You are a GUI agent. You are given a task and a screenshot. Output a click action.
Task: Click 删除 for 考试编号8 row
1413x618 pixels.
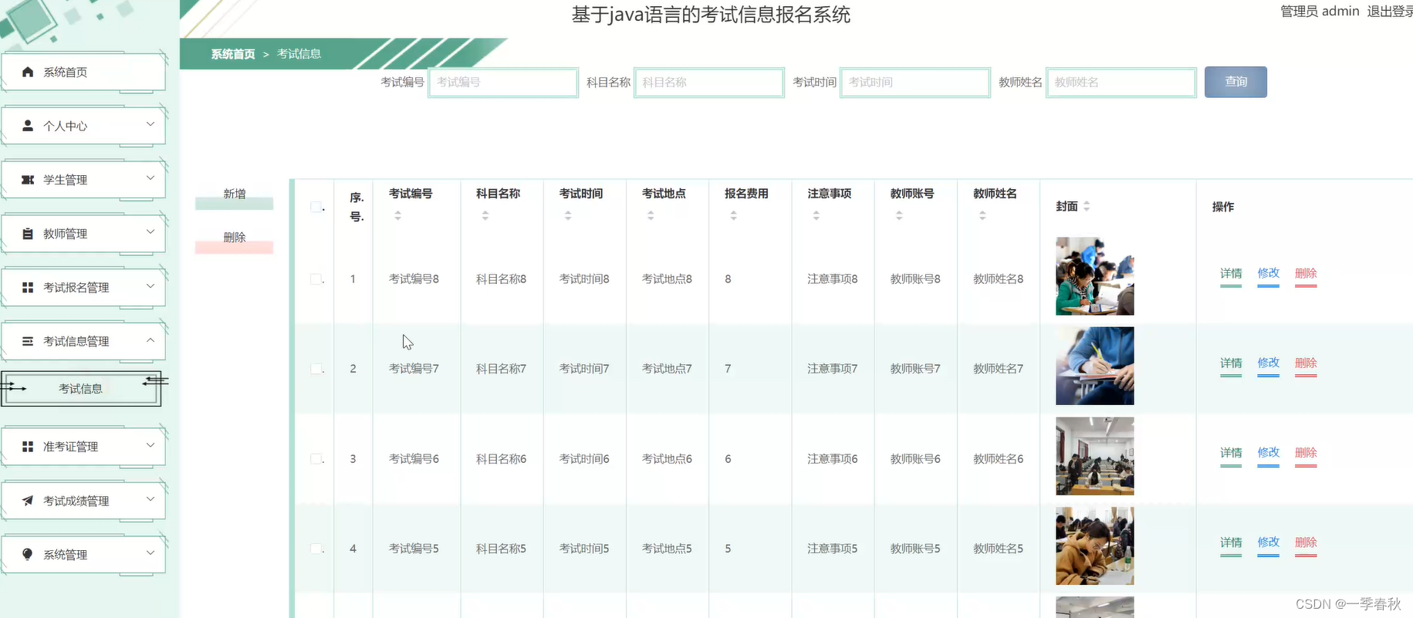point(1306,274)
